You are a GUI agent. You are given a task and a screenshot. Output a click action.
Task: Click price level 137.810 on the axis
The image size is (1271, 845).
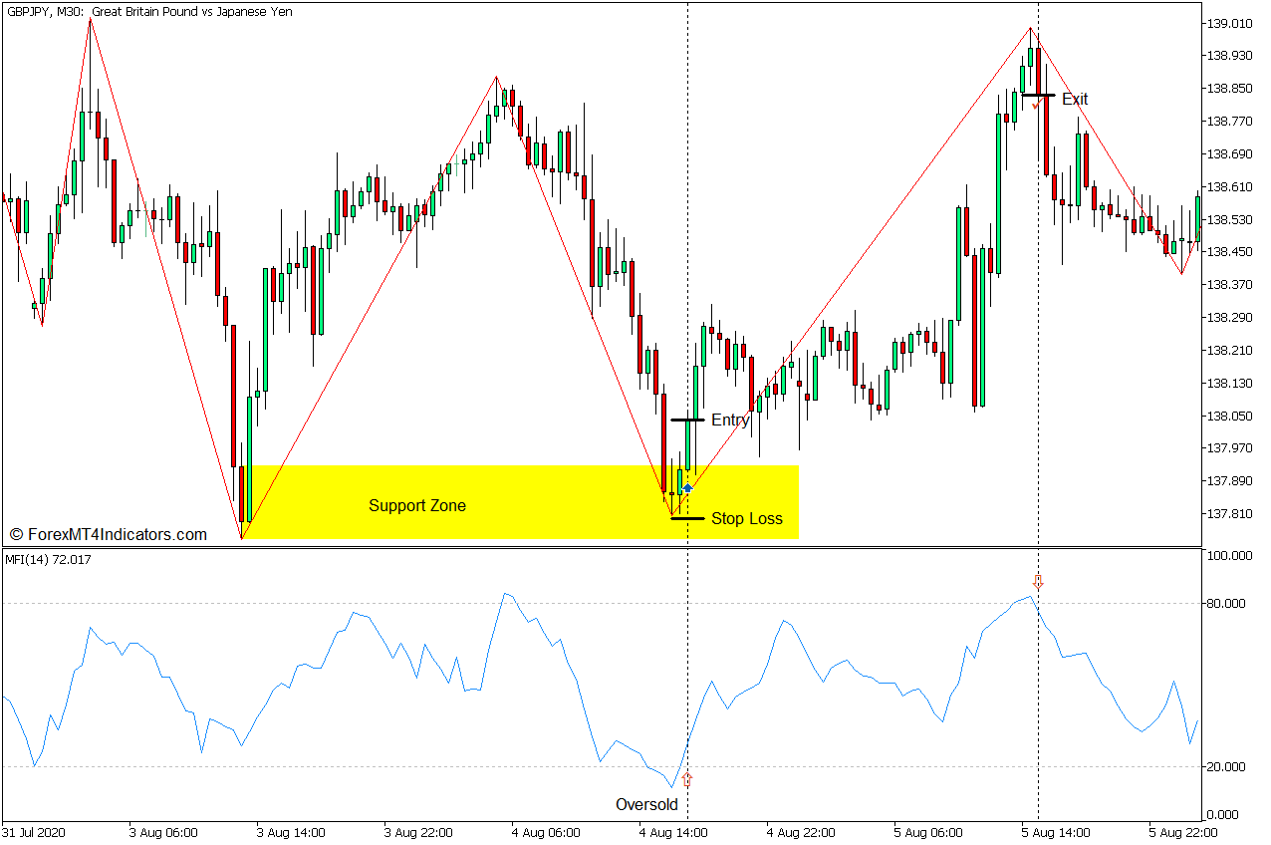pyautogui.click(x=1230, y=514)
